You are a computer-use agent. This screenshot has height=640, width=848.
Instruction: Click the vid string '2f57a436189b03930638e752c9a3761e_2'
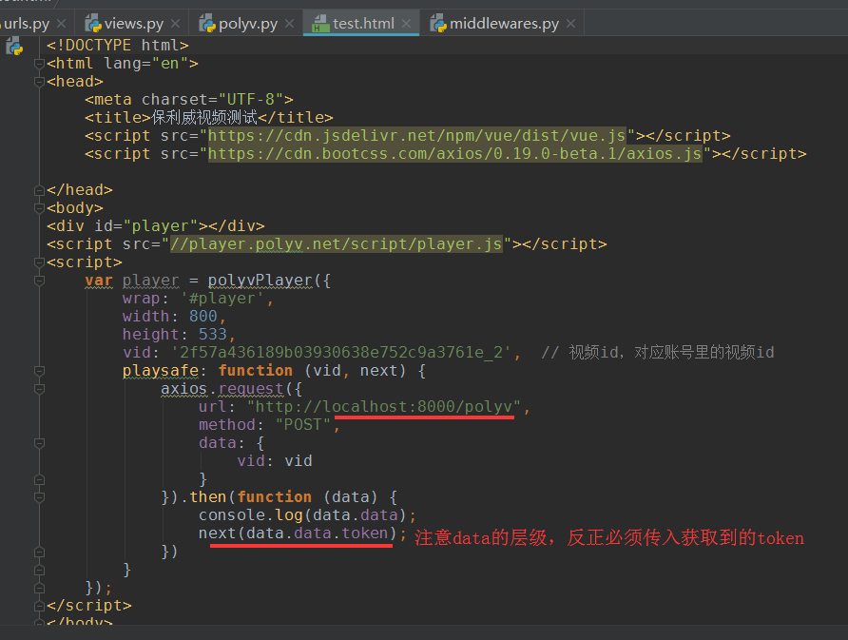[x=340, y=353]
